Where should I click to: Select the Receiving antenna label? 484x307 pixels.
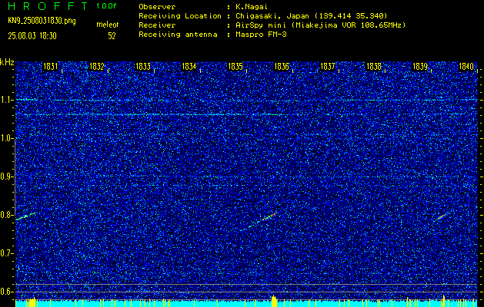(178, 35)
